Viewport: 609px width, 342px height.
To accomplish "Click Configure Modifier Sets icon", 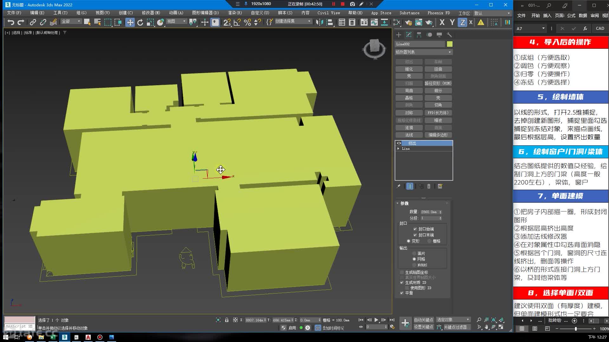I will click(x=440, y=186).
